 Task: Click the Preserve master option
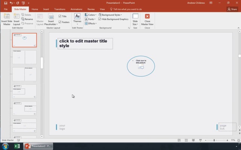coord(27,23)
